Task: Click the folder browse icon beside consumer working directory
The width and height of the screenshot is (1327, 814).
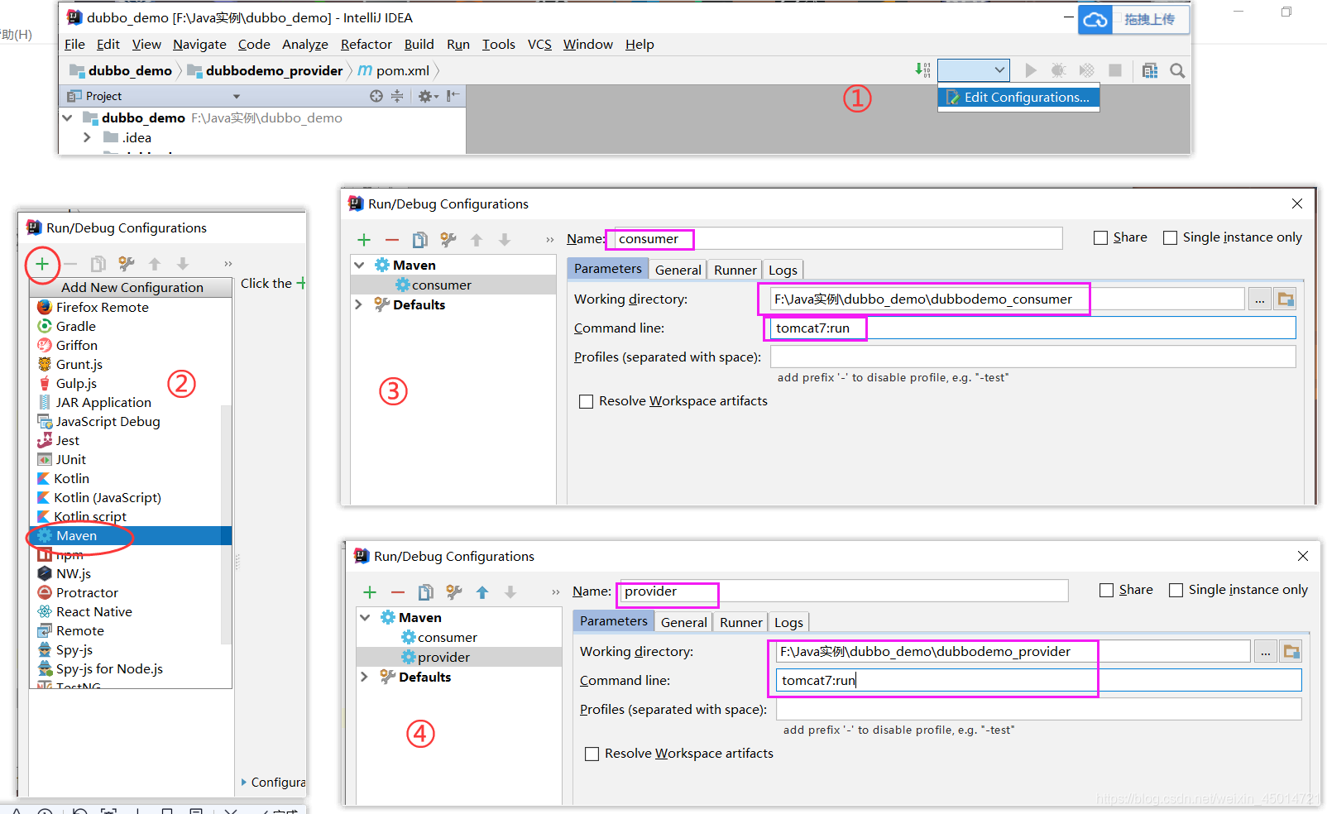Action: [x=1286, y=299]
